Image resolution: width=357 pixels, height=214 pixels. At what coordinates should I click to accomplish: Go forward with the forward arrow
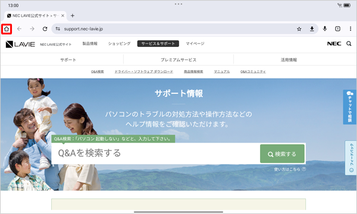[x=32, y=29]
